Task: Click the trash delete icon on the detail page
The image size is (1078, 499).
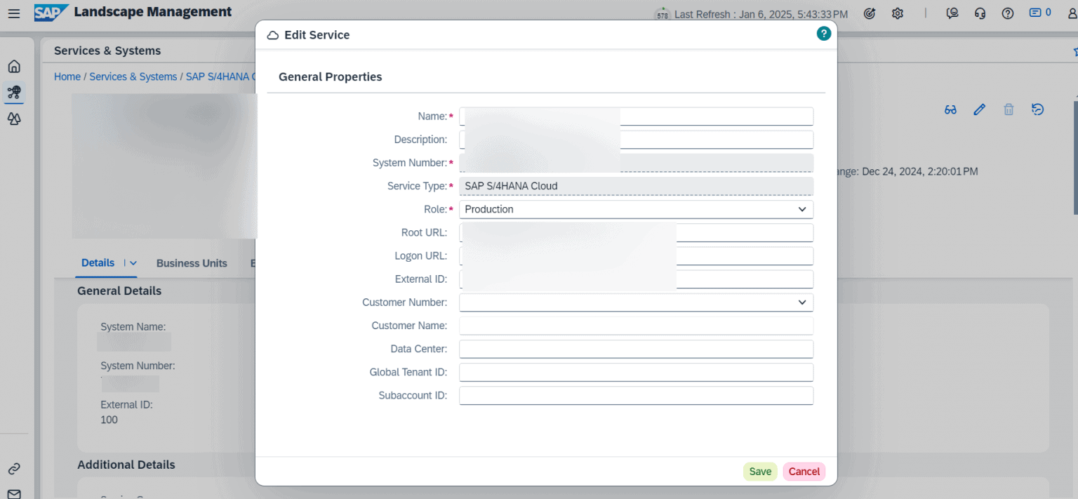Action: coord(1009,109)
